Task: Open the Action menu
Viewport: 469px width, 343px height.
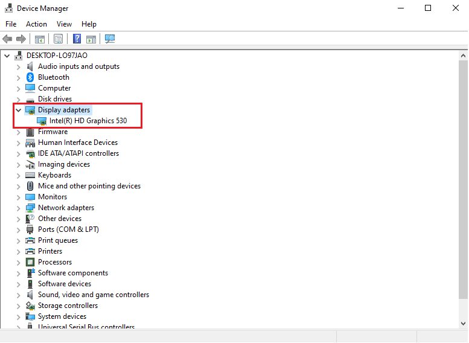Action: click(x=36, y=24)
